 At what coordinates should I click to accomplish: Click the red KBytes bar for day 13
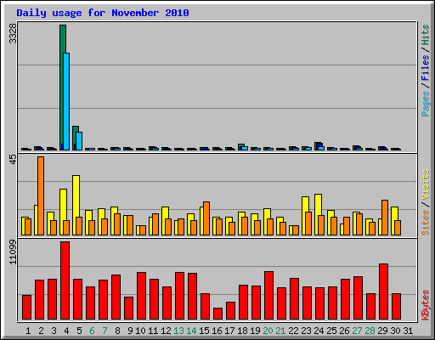pos(179,296)
